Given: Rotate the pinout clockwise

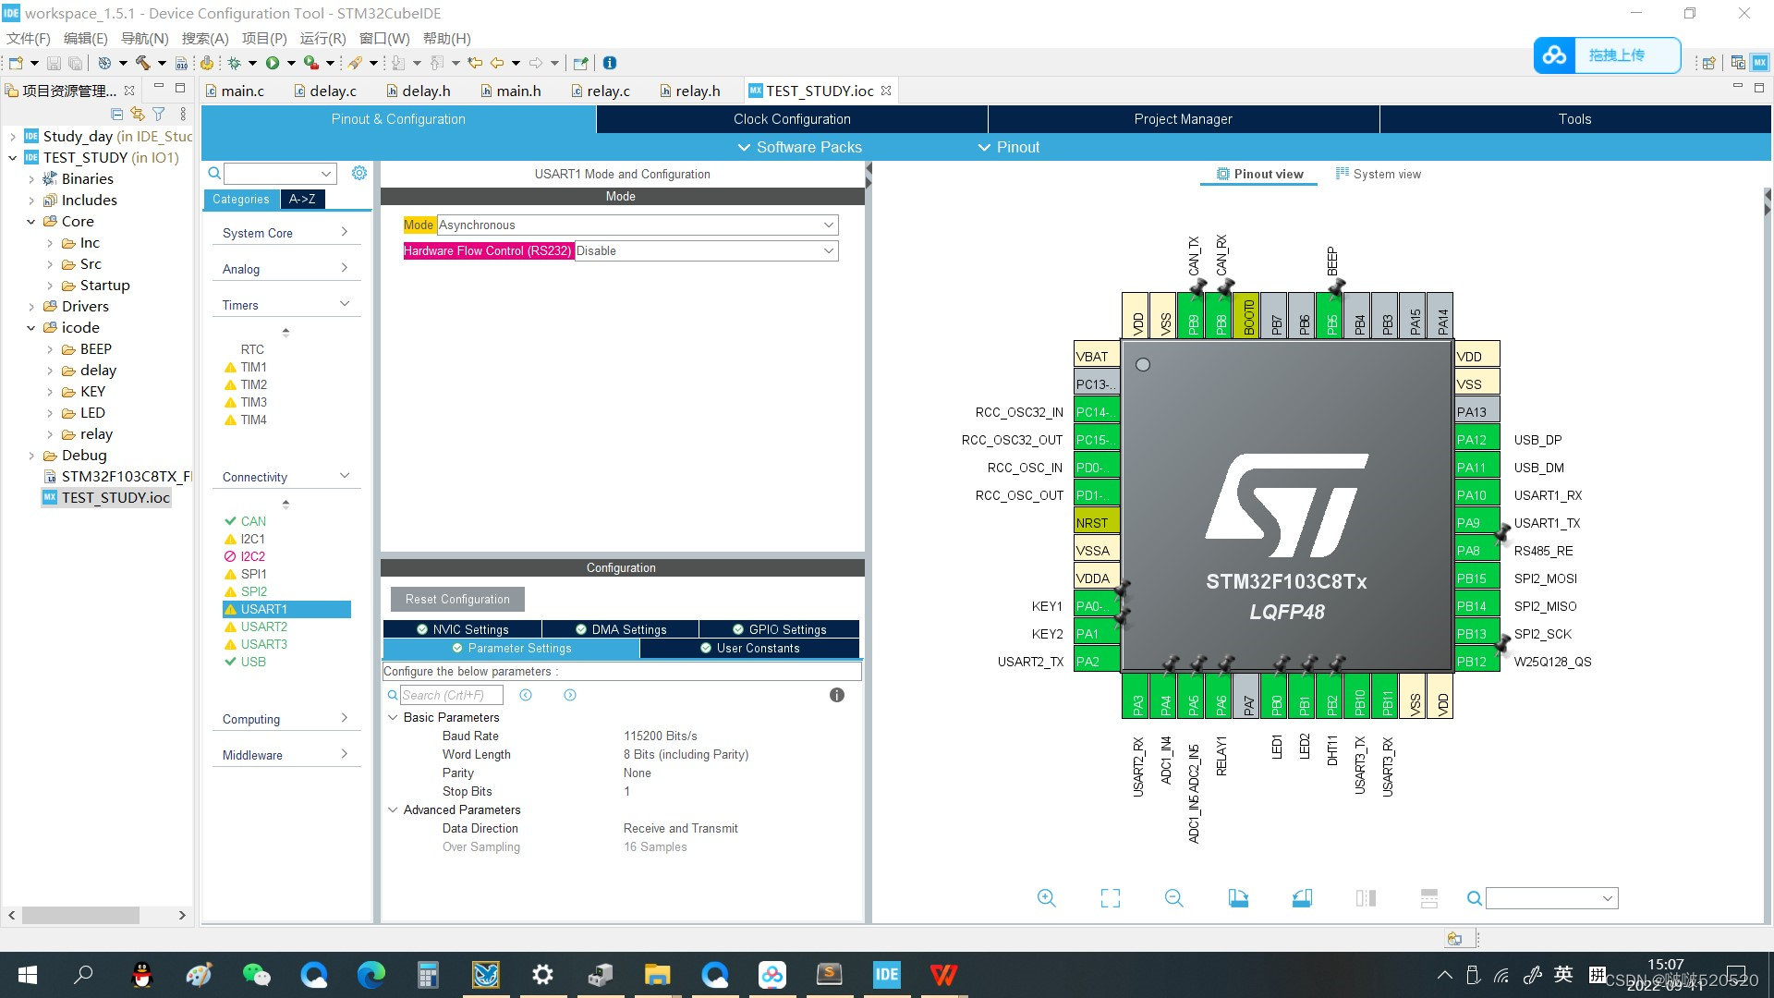Looking at the screenshot, I should click(1238, 898).
